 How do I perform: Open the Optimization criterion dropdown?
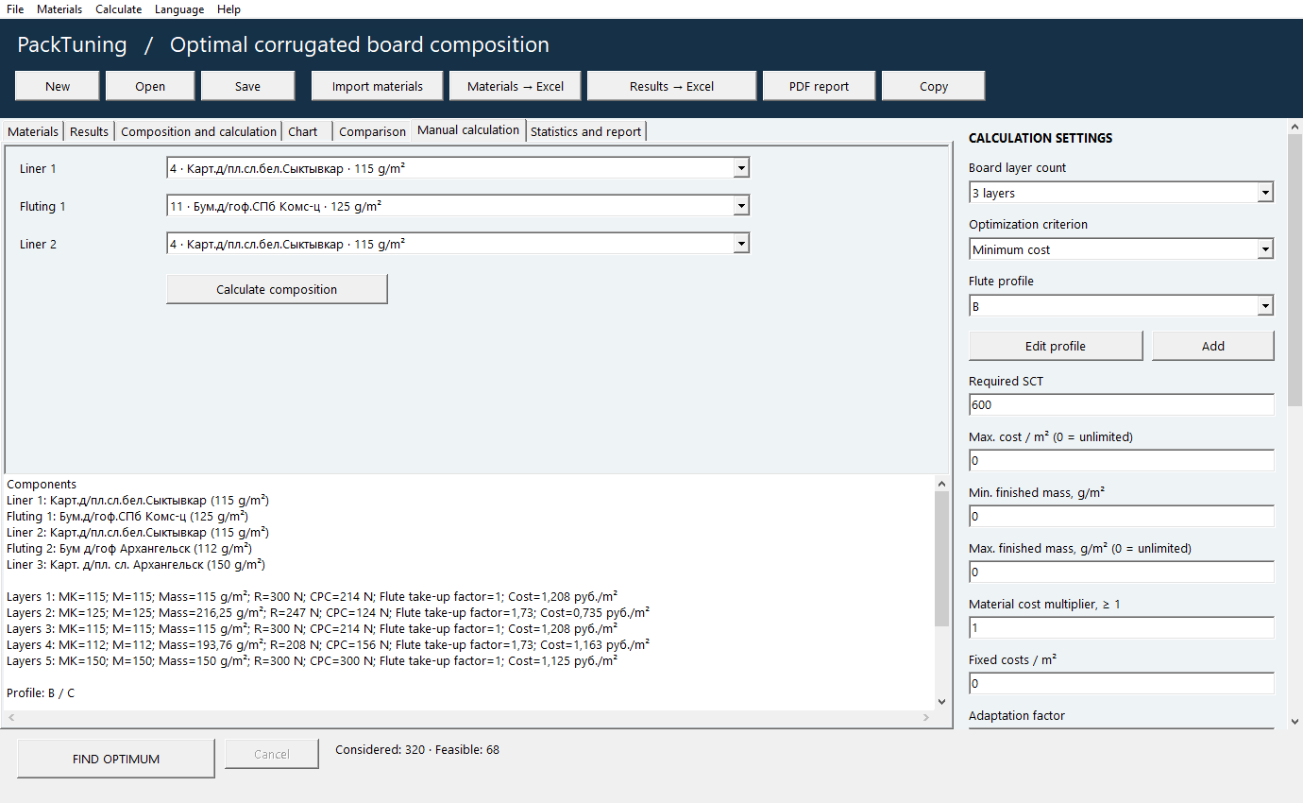point(1121,249)
